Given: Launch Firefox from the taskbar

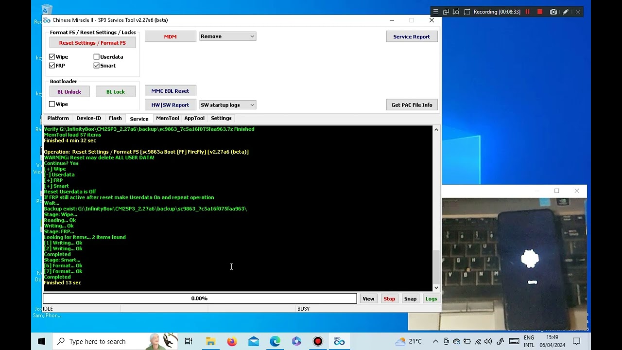Looking at the screenshot, I should pyautogui.click(x=232, y=341).
